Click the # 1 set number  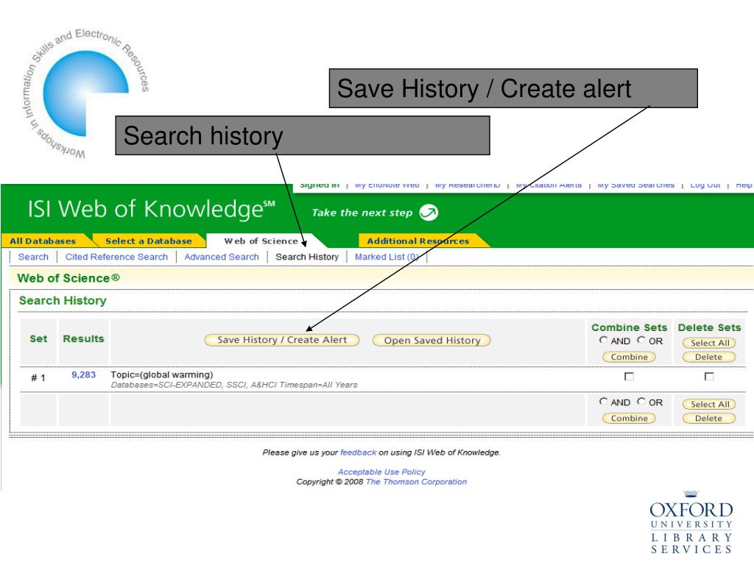pyautogui.click(x=38, y=378)
